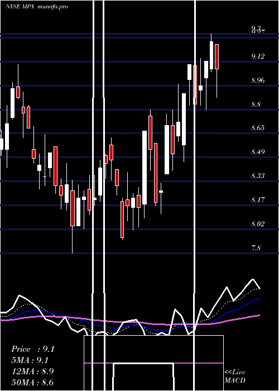Select the 8.8 price axis label

pyautogui.click(x=256, y=104)
